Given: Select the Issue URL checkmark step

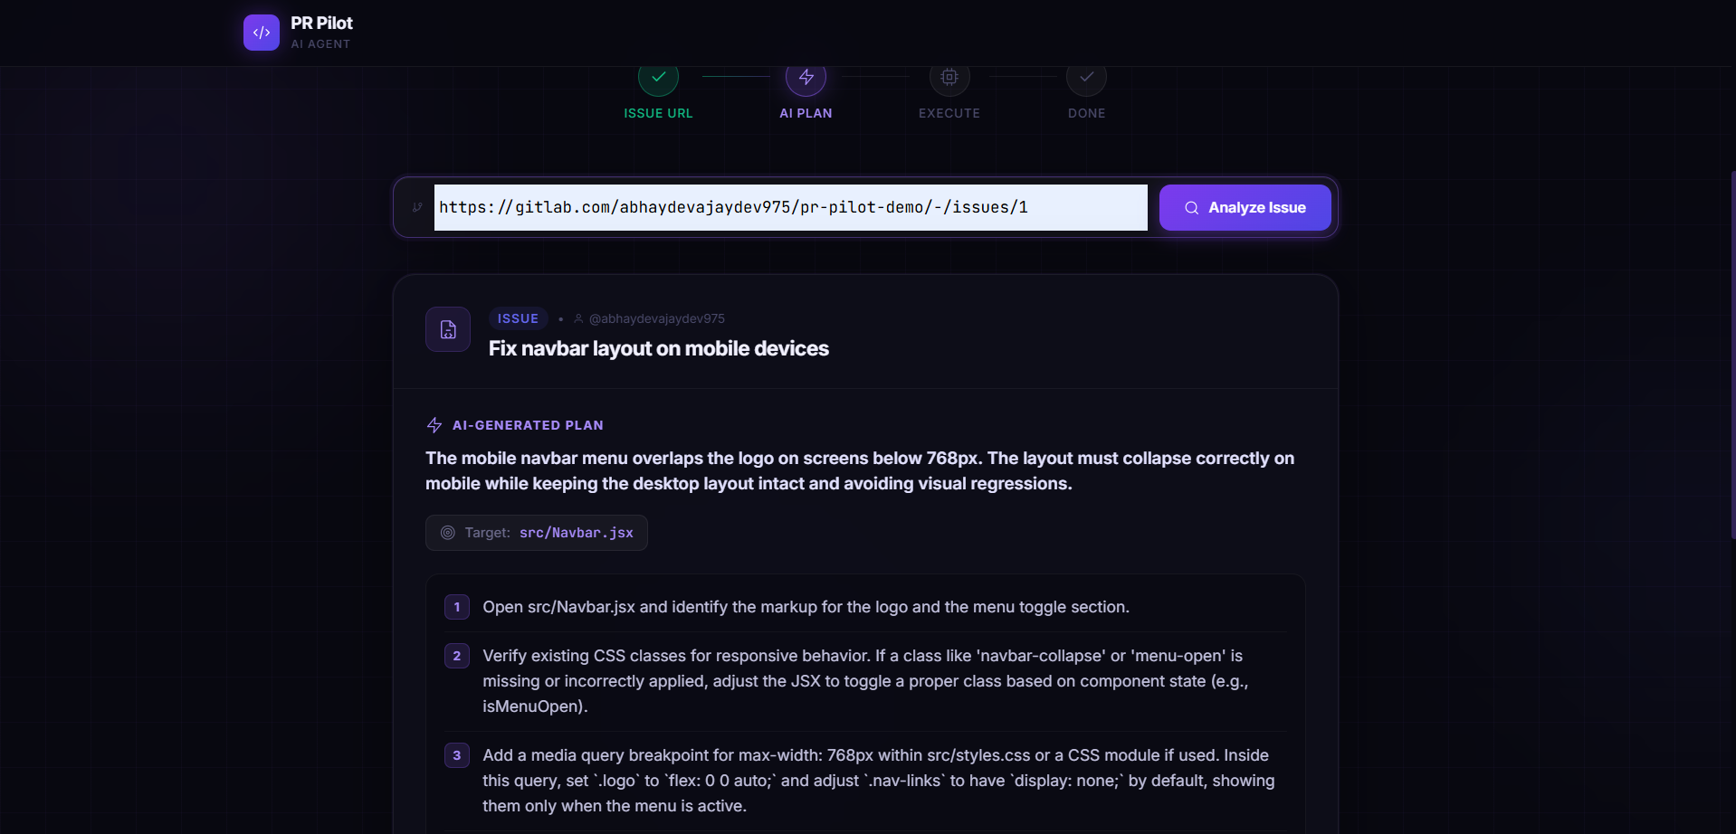Looking at the screenshot, I should click(x=658, y=78).
